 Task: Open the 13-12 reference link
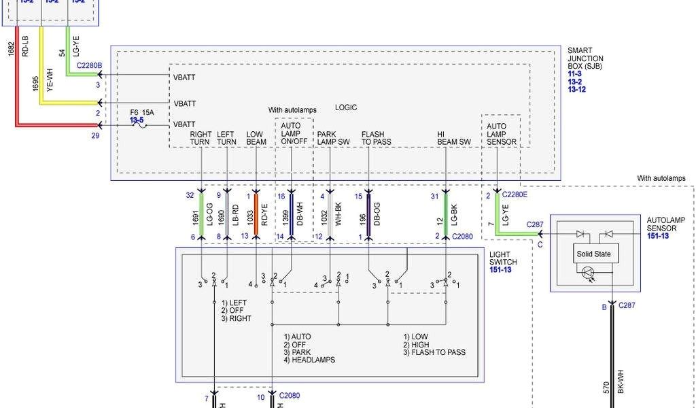tap(576, 90)
